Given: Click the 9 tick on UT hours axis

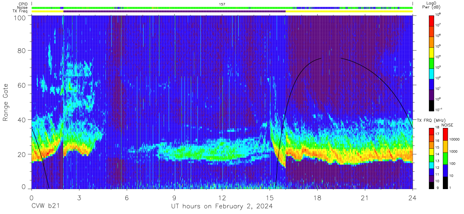Looking at the screenshot, I should pyautogui.click(x=174, y=198).
